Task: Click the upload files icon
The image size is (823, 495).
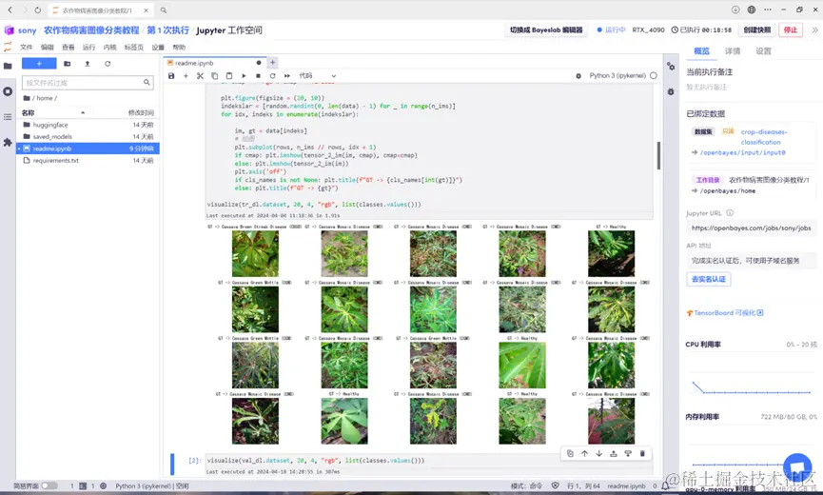Action: (x=88, y=64)
